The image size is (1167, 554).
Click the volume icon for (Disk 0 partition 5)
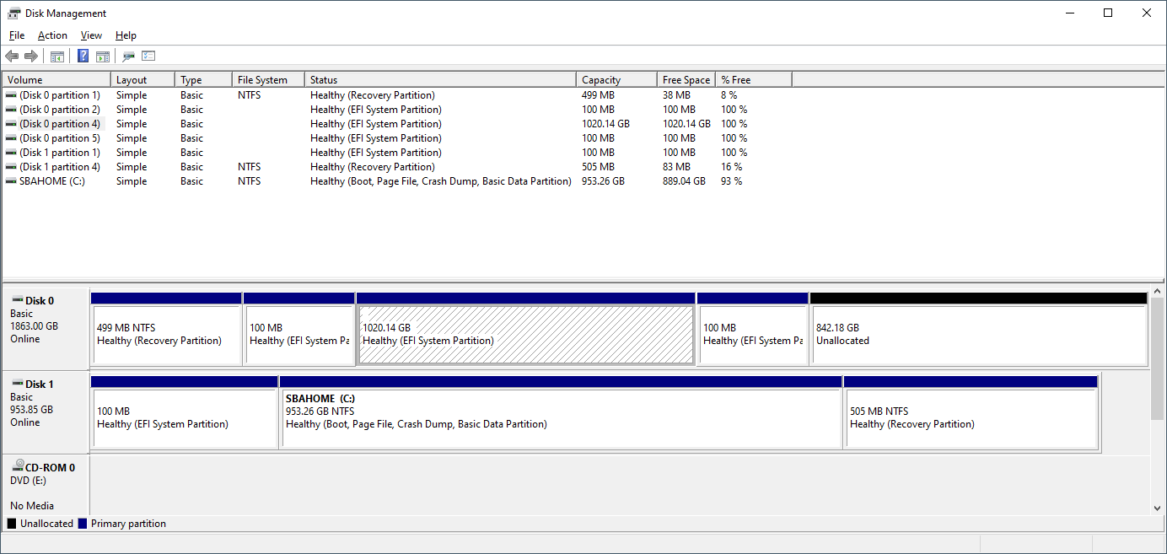coord(11,138)
